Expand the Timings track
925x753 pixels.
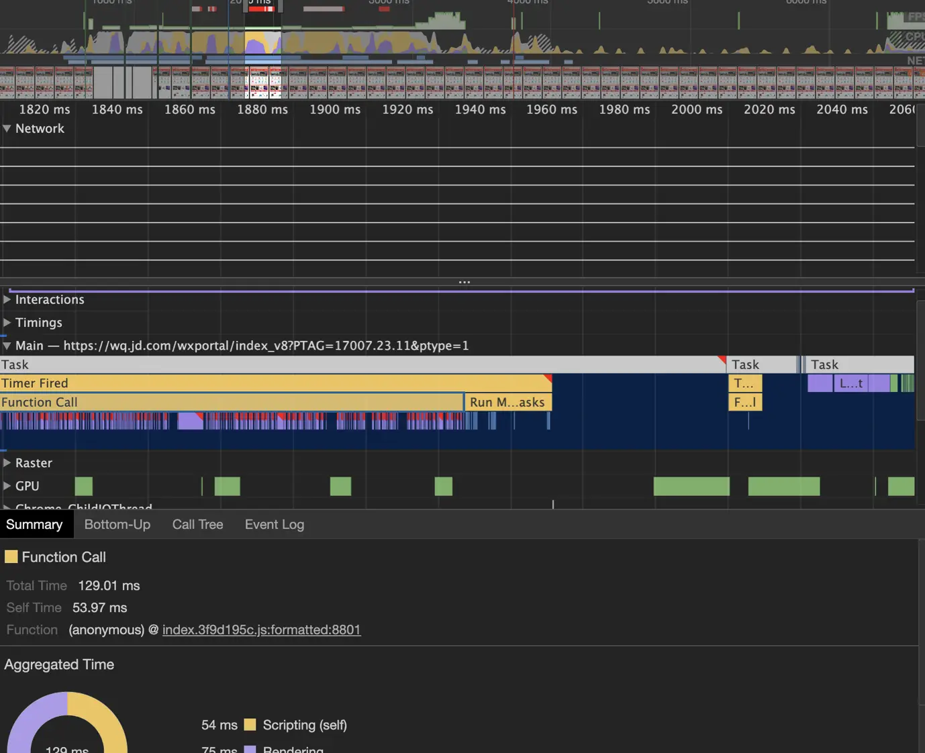tap(7, 323)
